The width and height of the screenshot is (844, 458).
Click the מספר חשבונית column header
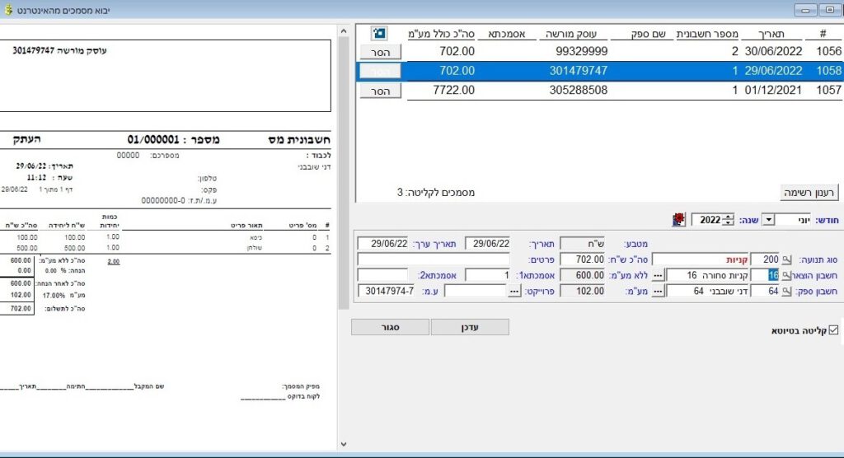tap(706, 34)
